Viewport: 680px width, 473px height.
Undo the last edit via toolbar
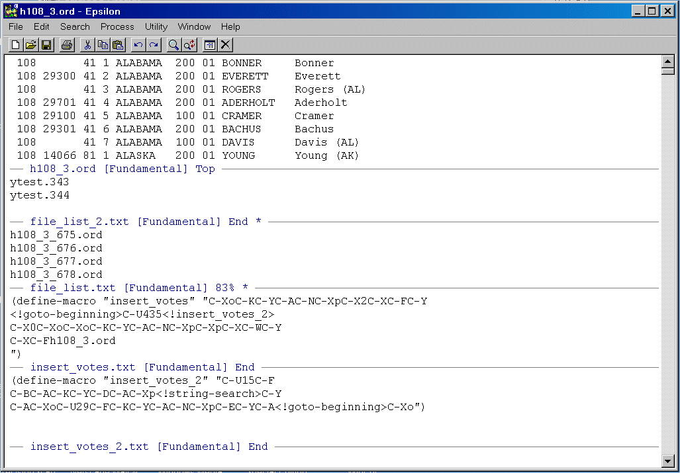[x=138, y=45]
